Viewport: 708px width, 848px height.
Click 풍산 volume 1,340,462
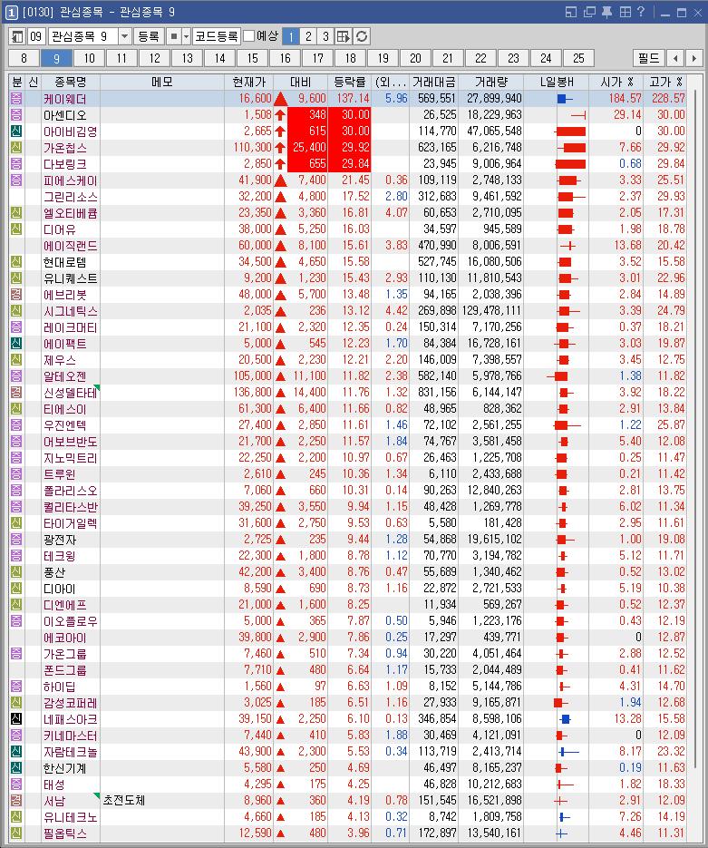click(497, 571)
